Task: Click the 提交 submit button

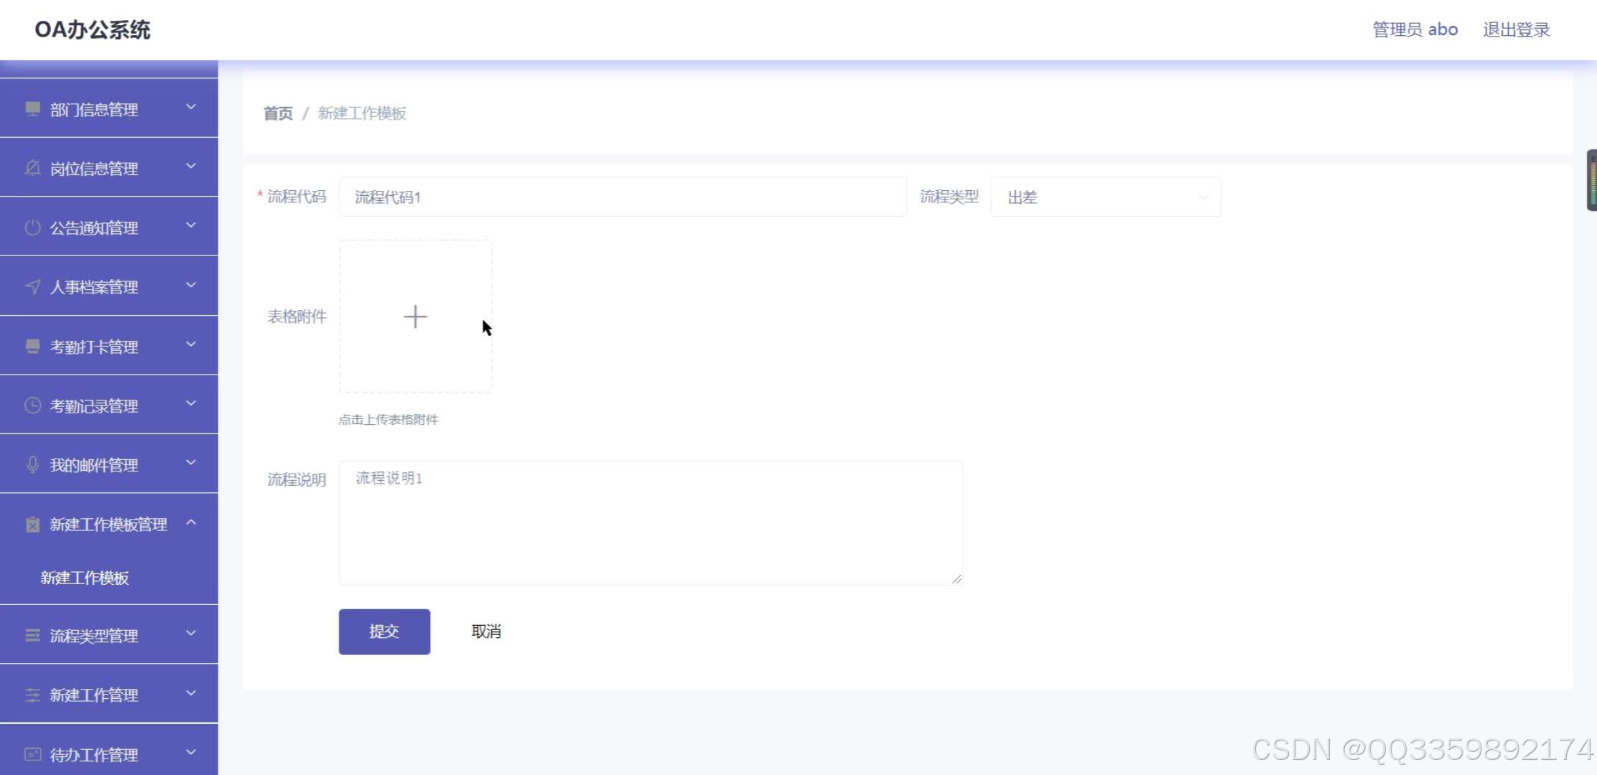Action: (384, 631)
